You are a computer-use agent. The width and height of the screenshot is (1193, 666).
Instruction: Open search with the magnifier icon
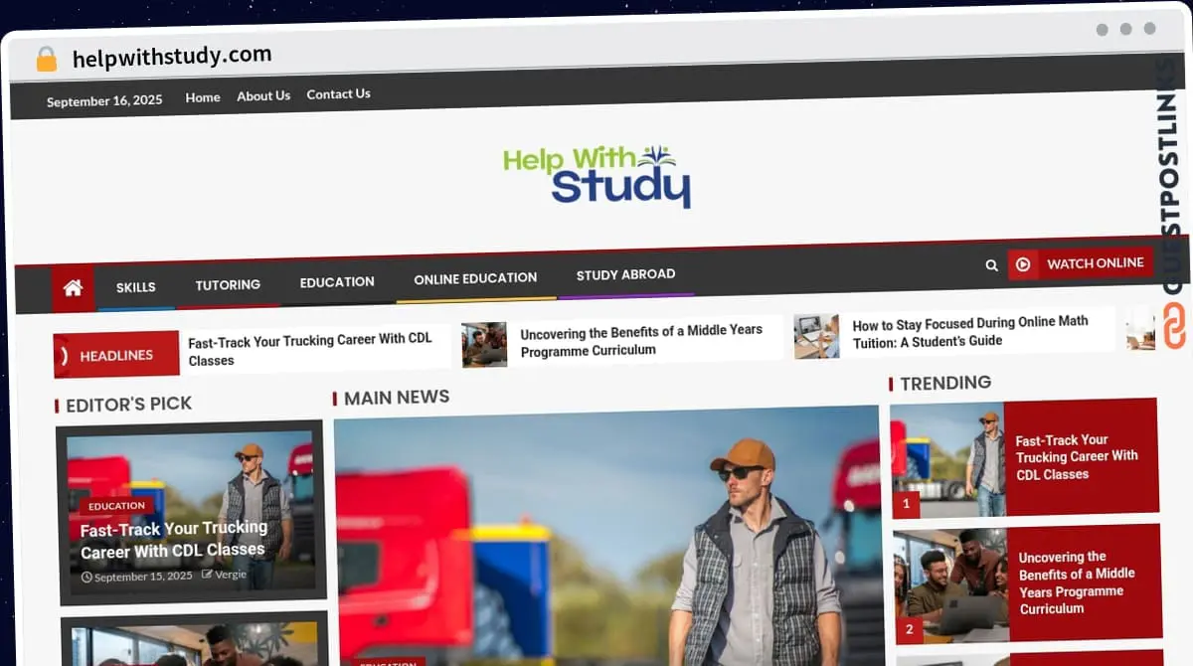[x=991, y=265]
